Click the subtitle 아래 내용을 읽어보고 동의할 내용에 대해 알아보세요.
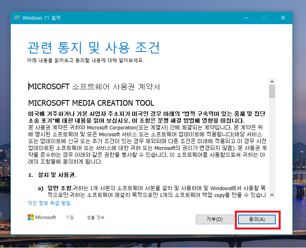This screenshot has height=248, width=306. click(86, 60)
